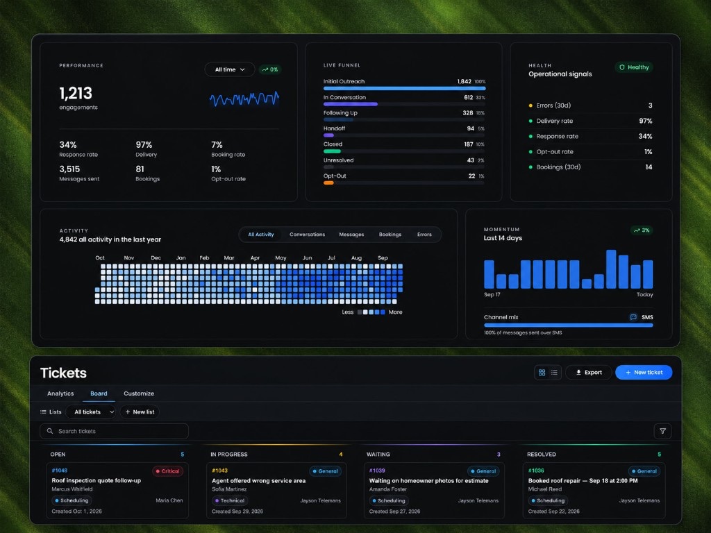Click the performance sparkline chart
The height and width of the screenshot is (533, 711).
point(244,99)
